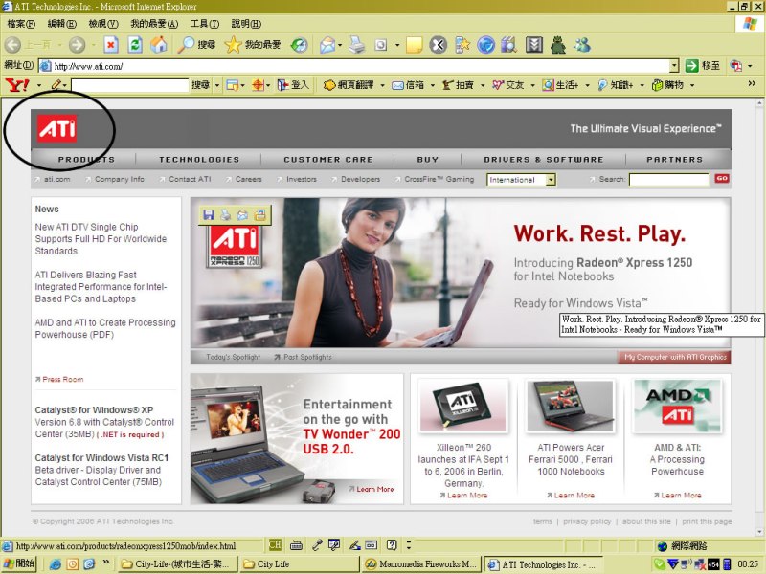
Task: Click the red crosshair icon in Yahoo toolbar
Action: 258,85
